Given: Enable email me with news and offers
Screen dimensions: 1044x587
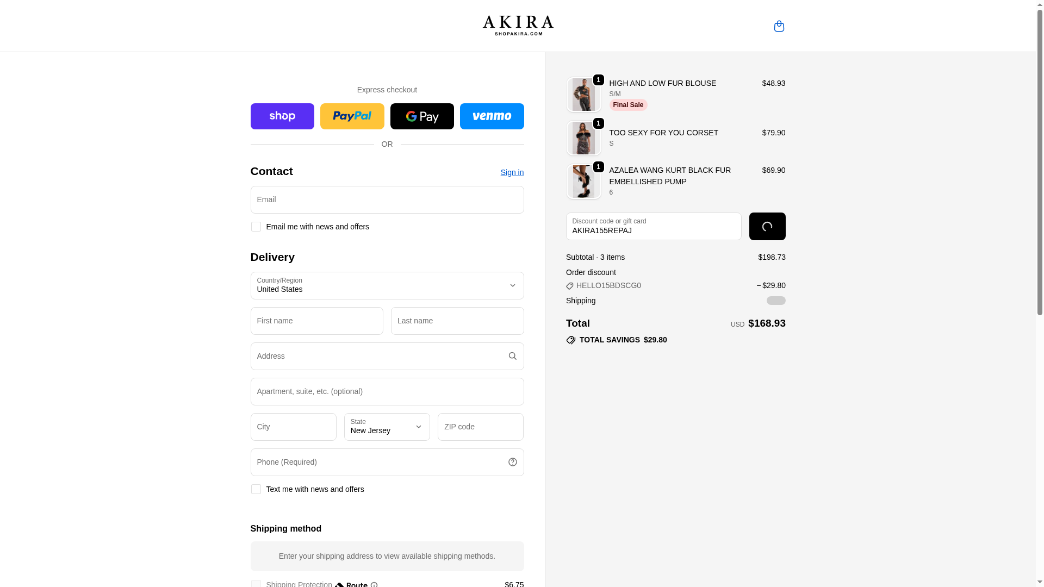Looking at the screenshot, I should (256, 227).
